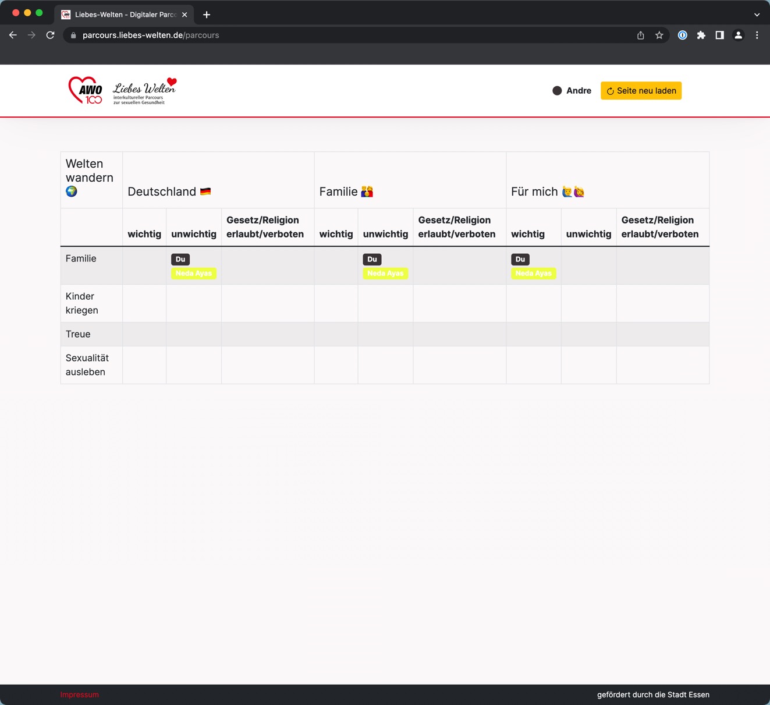
Task: Click yellow Neda Ayas tag under Für mich
Action: [533, 274]
